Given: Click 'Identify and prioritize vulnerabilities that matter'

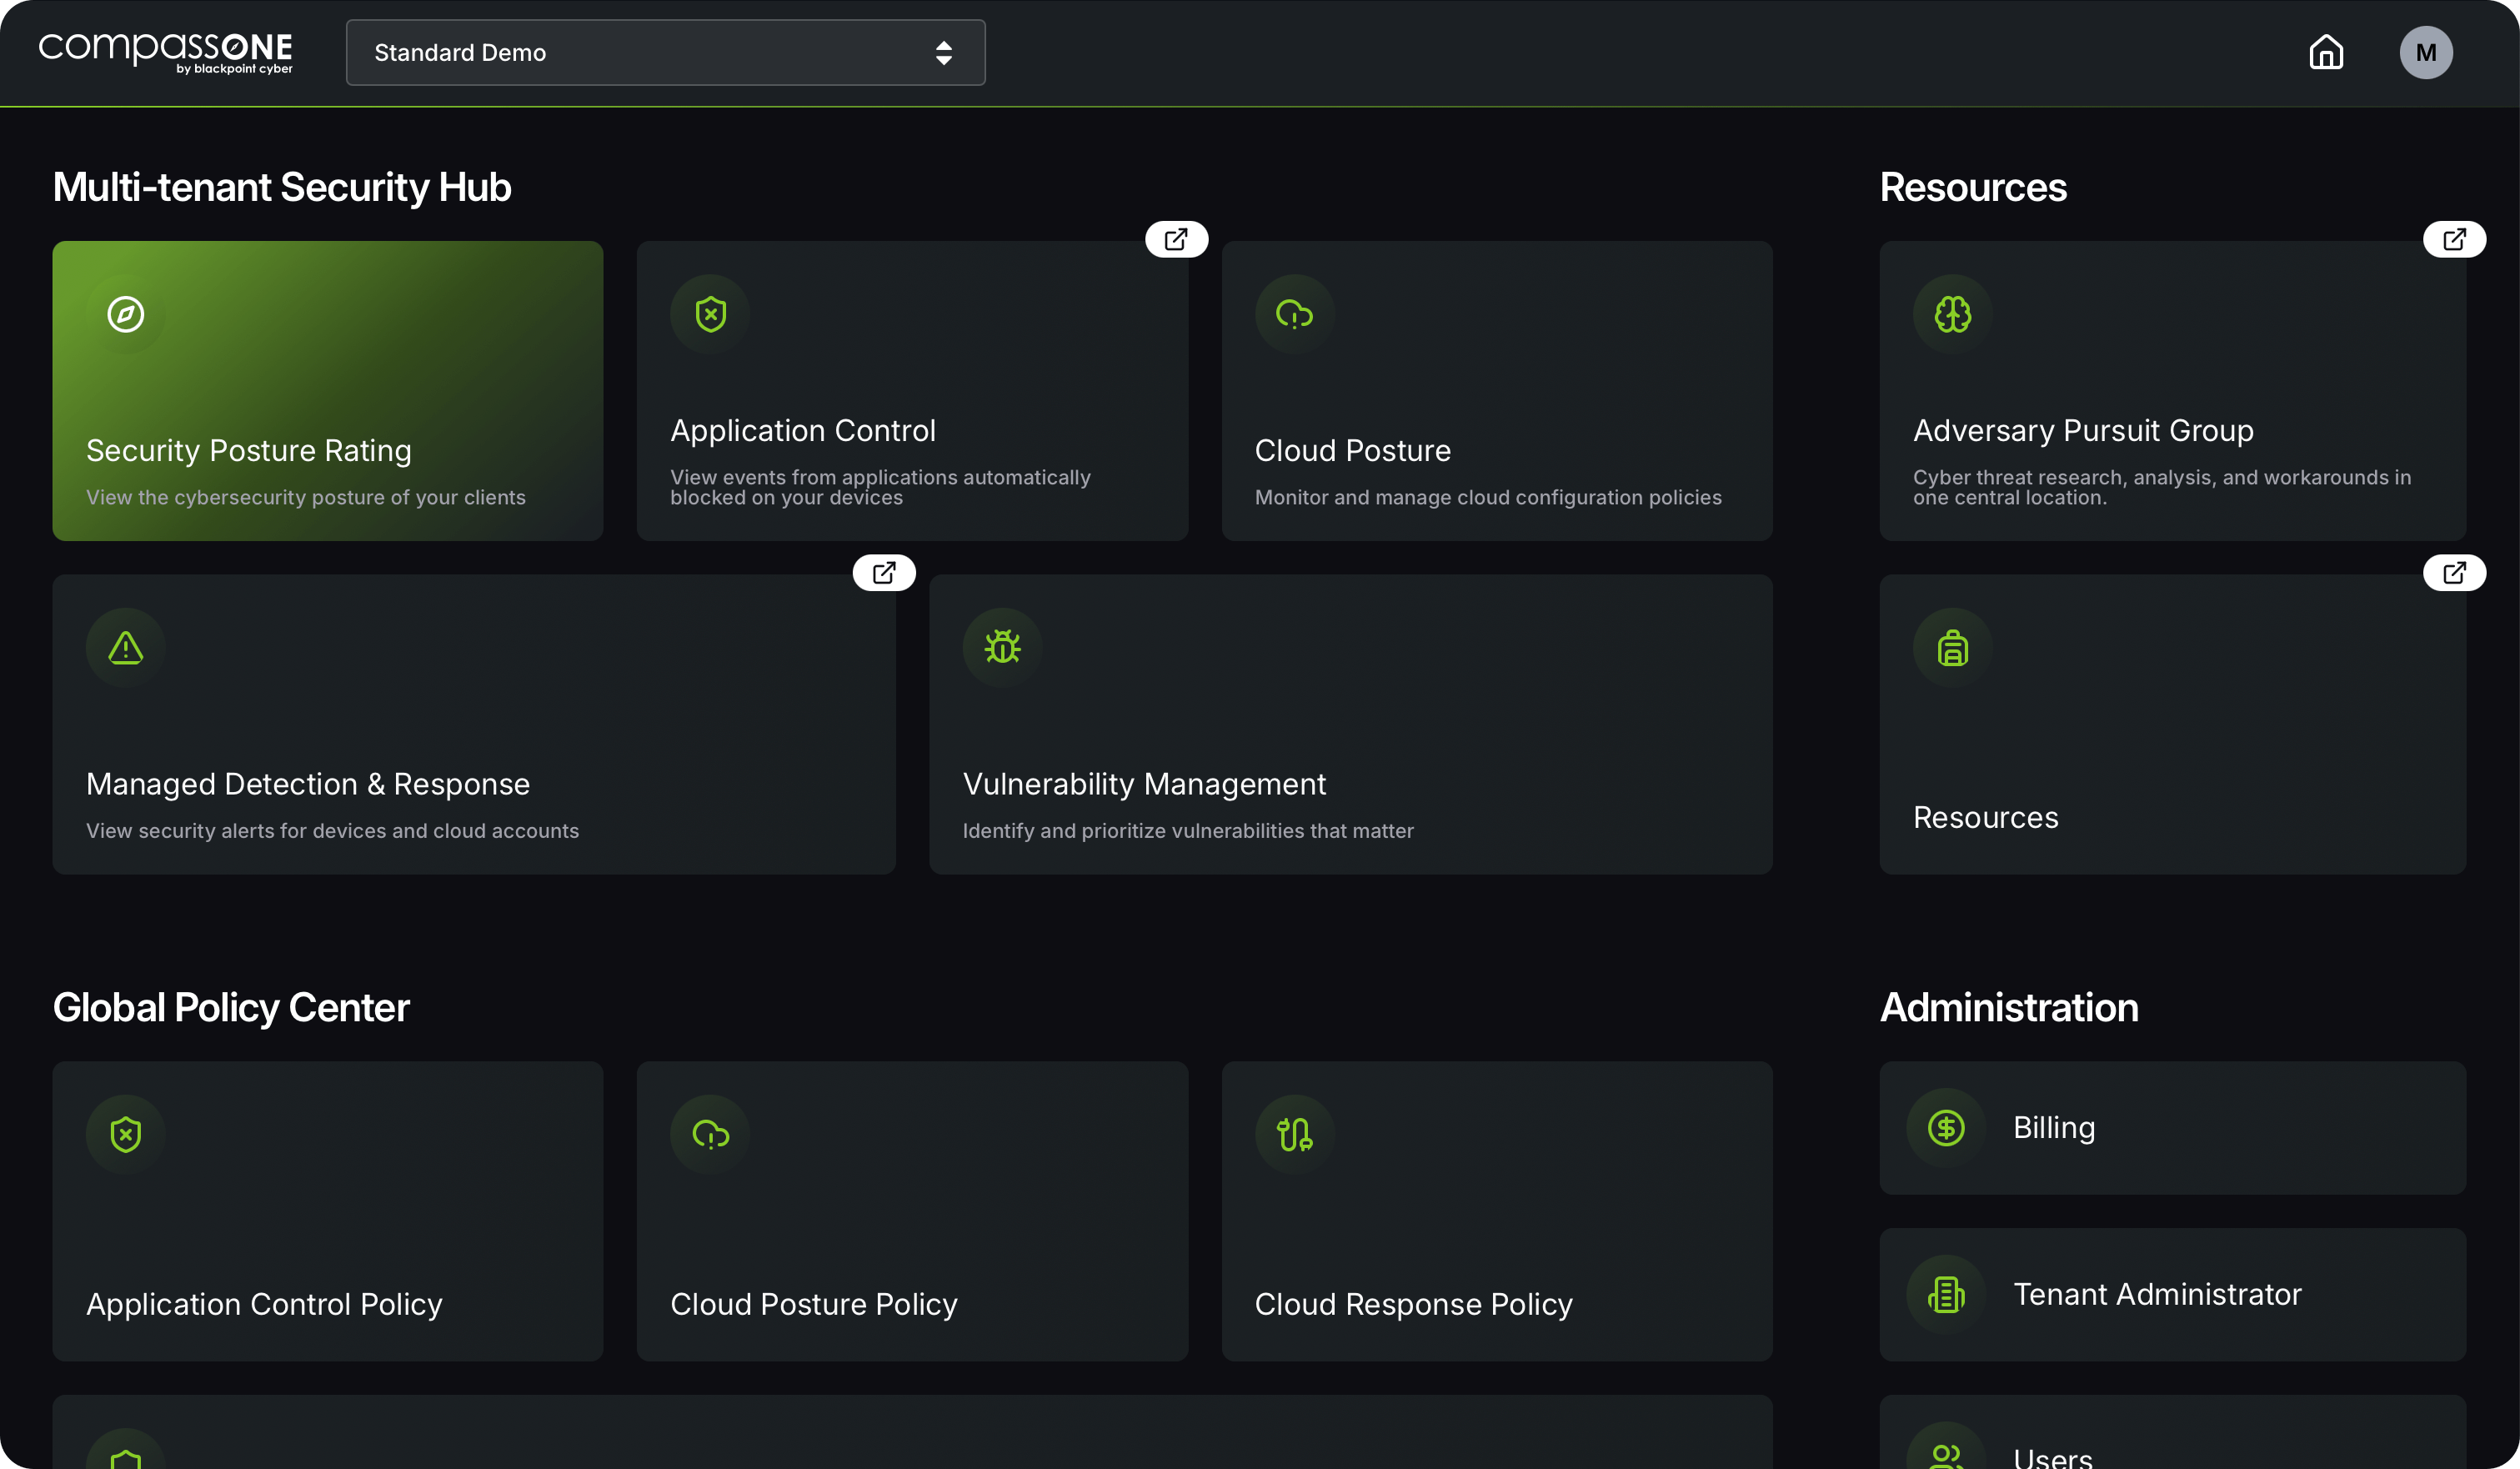Looking at the screenshot, I should pos(1188,831).
